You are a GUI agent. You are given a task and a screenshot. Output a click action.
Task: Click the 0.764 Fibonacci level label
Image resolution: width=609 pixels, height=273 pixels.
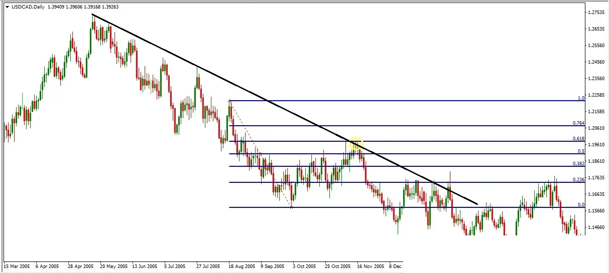(578, 123)
